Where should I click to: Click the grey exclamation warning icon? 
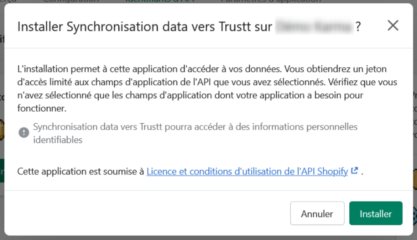coord(24,132)
